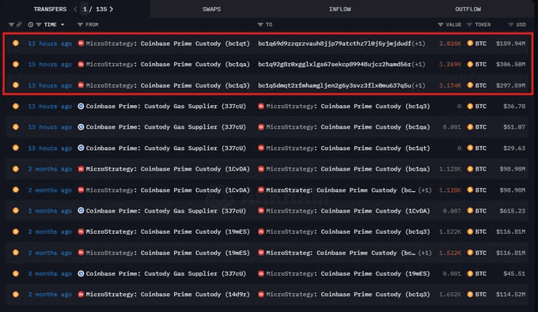This screenshot has height=312, width=538.
Task: Open the VALUE column filter icon
Action: 440,24
